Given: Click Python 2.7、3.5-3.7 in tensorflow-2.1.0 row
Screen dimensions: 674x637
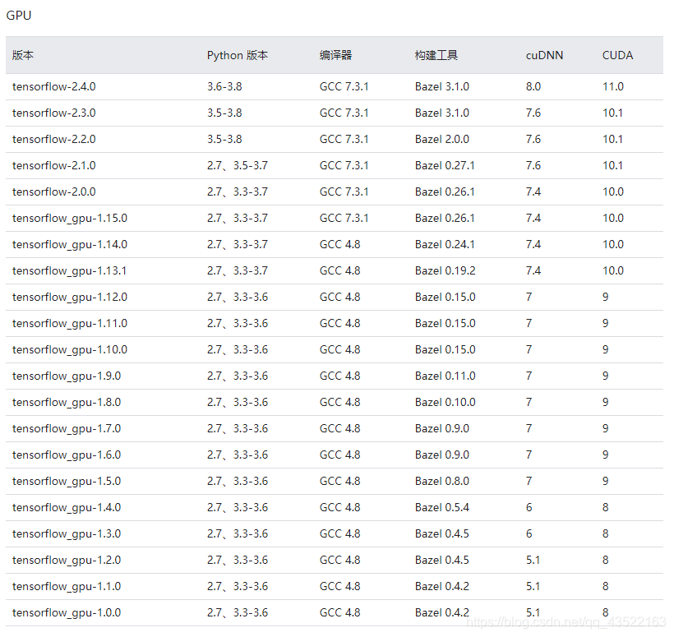Looking at the screenshot, I should (x=238, y=165).
